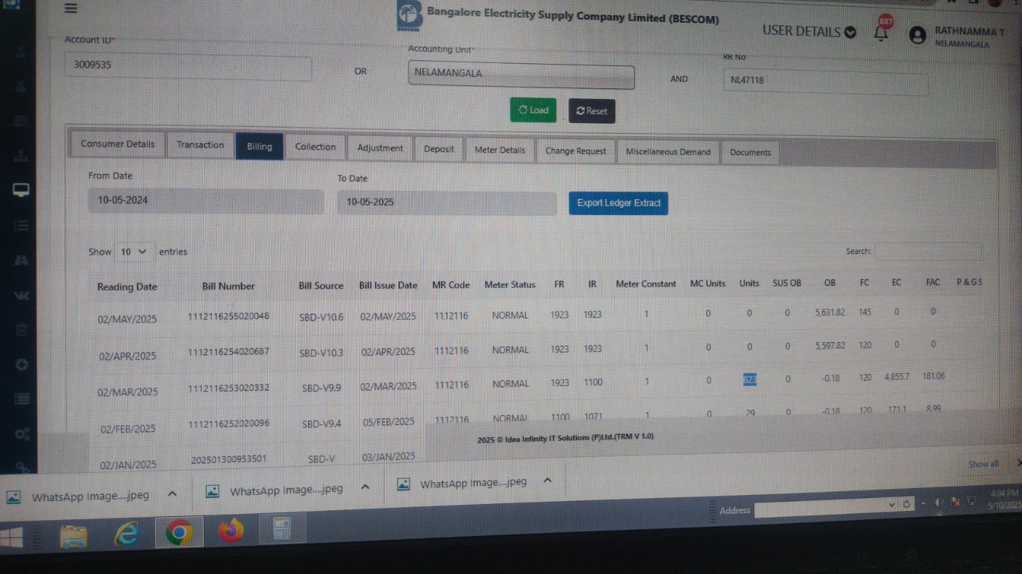This screenshot has height=574, width=1022.
Task: Toggle the hamburger menu icon
Action: tap(71, 8)
